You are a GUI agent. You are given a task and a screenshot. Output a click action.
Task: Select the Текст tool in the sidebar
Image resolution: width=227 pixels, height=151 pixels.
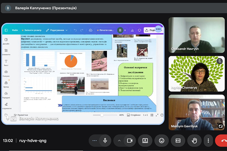(x=6, y=63)
